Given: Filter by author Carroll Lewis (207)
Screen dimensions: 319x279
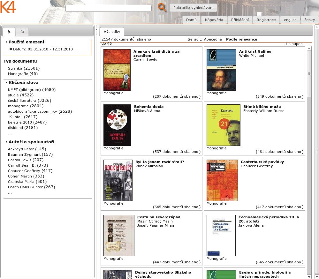Looking at the screenshot, I should click(26, 160).
